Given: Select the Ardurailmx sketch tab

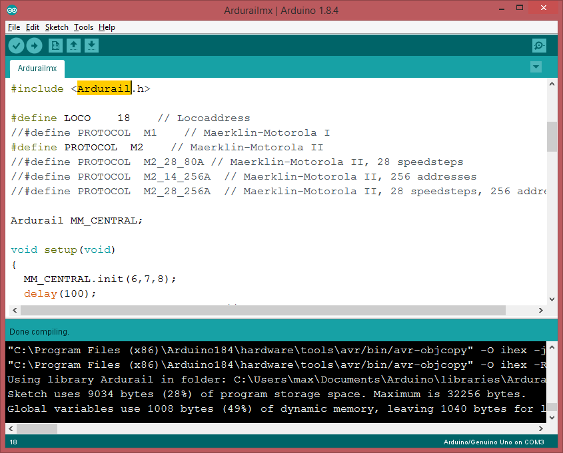Looking at the screenshot, I should (37, 69).
